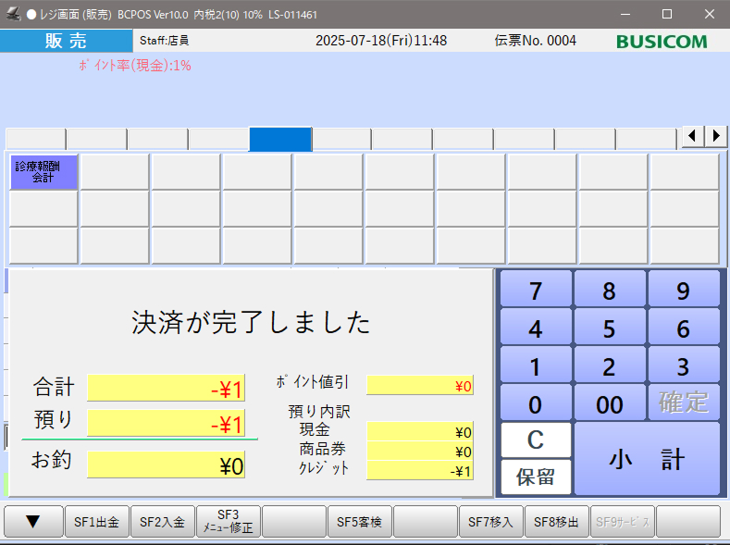The image size is (730, 545).
Task: Open SF3 メニュー修正 menu edit
Action: (229, 522)
